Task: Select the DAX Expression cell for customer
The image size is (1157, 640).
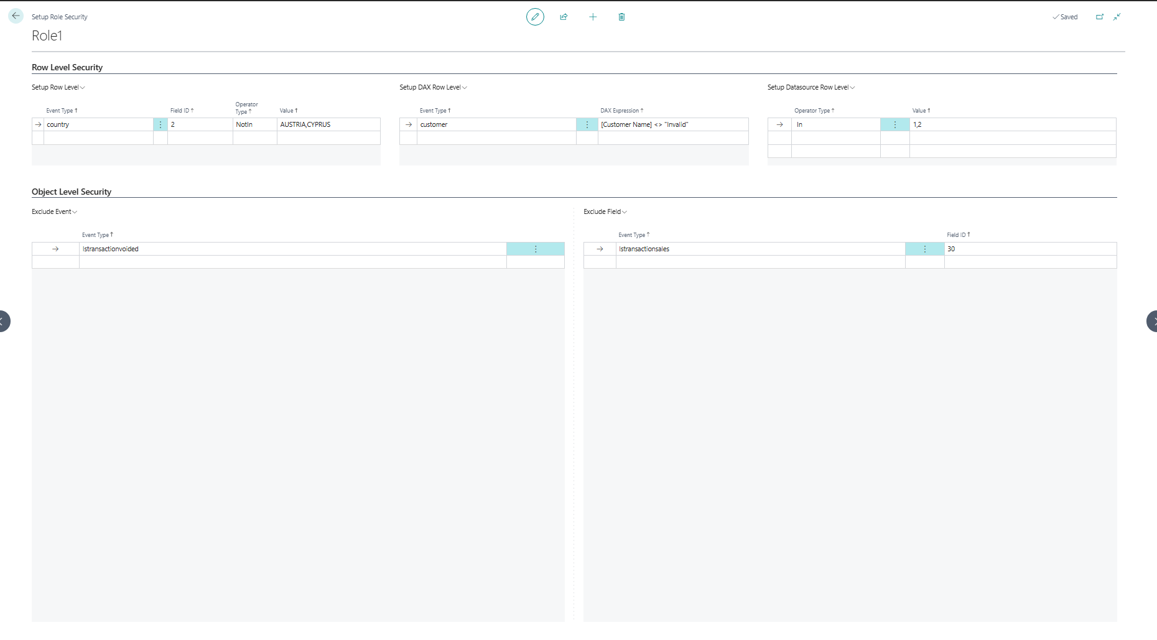Action: point(672,124)
